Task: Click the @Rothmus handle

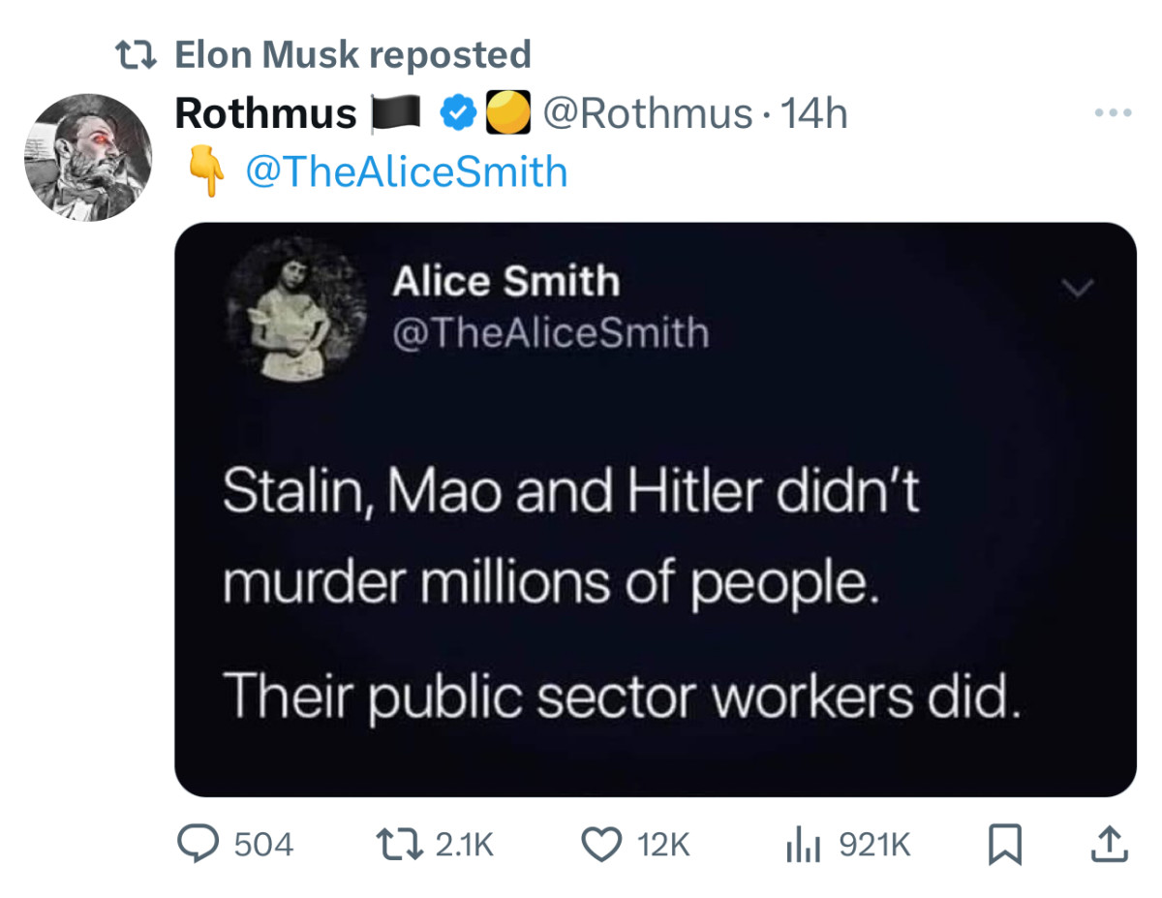Action: point(648,114)
